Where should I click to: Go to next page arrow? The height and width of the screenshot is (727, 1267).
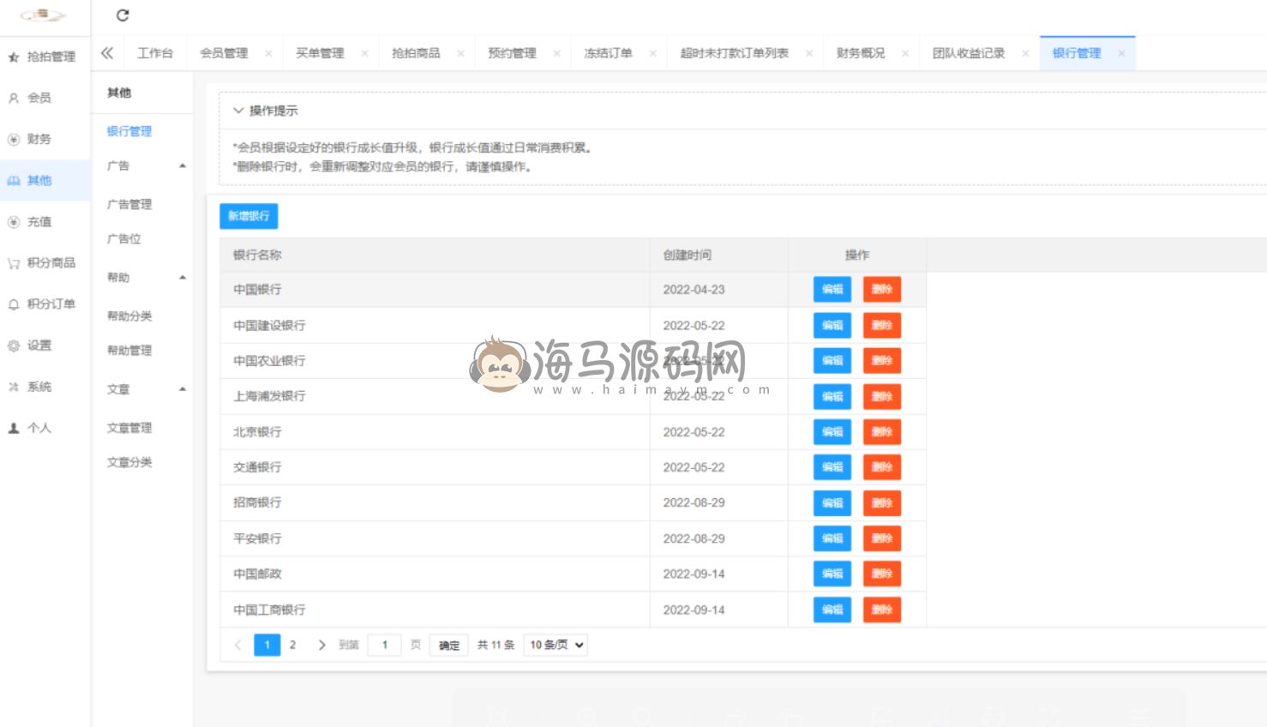coord(321,645)
